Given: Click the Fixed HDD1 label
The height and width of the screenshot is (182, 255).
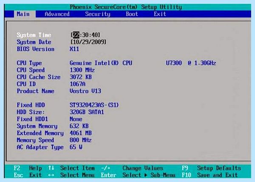Looking at the screenshot, I should tap(32, 119).
